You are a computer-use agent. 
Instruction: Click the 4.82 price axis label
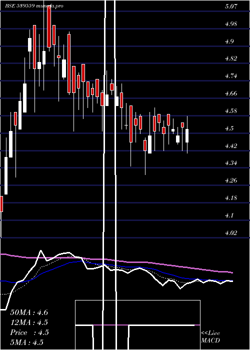(x=230, y=58)
